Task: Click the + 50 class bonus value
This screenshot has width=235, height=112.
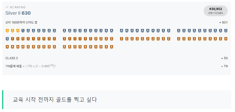Action: (224, 58)
